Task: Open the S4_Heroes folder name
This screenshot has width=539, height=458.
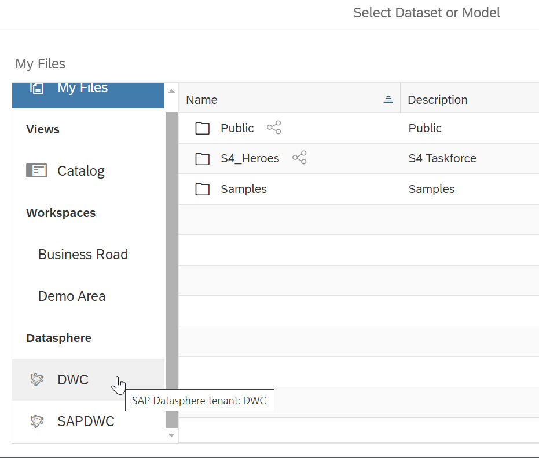Action: pyautogui.click(x=250, y=158)
